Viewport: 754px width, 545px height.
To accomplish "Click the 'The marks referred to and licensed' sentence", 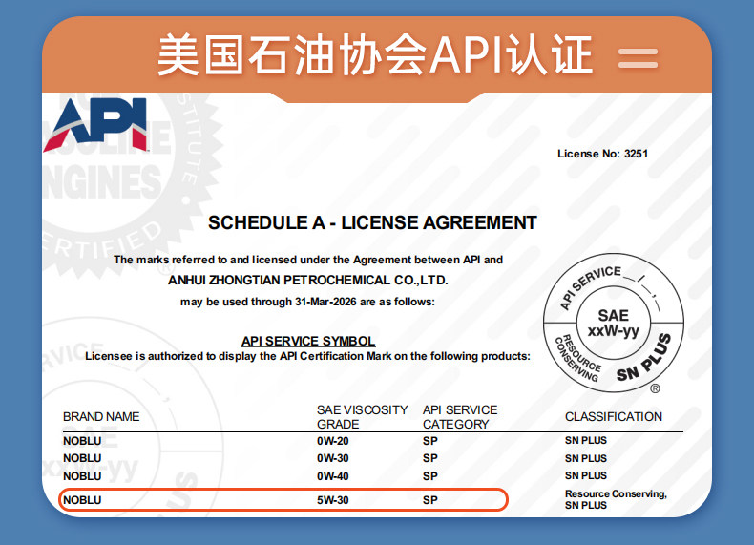I will coord(308,260).
